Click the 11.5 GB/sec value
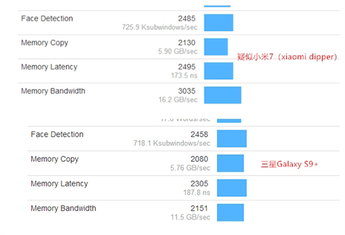The height and width of the screenshot is (235, 345). [190, 217]
